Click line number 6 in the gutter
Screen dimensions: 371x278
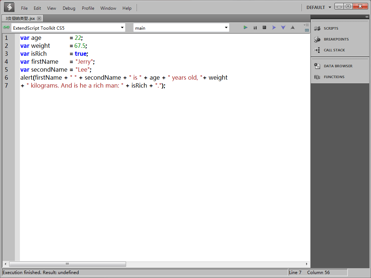[x=7, y=77]
